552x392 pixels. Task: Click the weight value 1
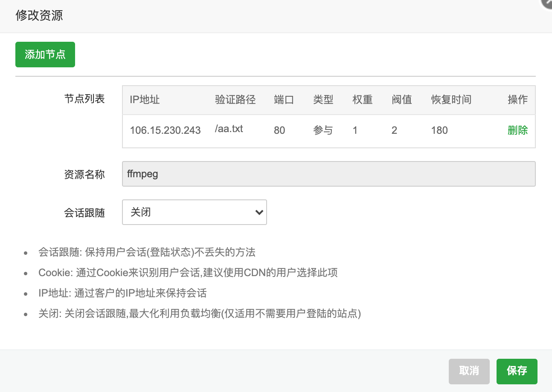coord(355,130)
